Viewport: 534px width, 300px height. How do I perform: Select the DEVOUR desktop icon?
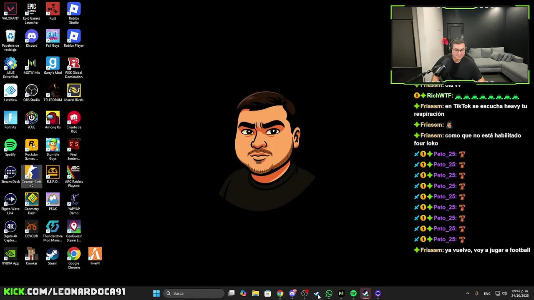[x=32, y=230]
